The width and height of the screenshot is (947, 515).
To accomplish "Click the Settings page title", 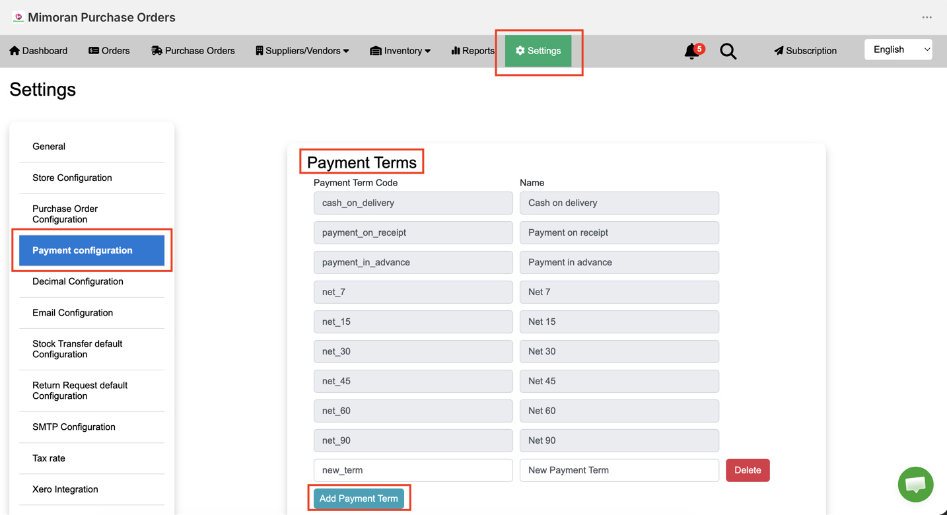I will 43,89.
